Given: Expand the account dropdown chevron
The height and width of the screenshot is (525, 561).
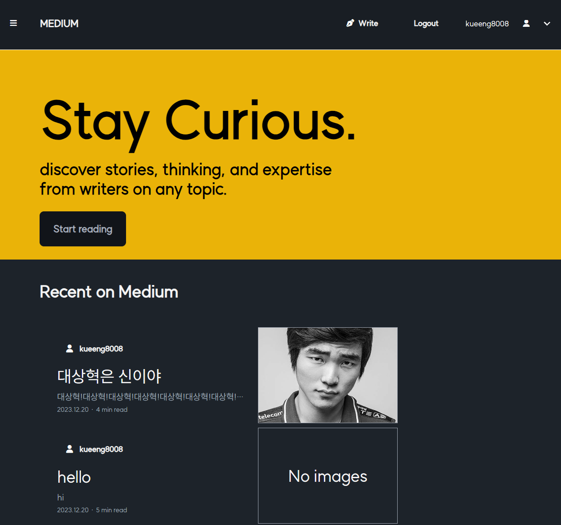Looking at the screenshot, I should tap(547, 24).
